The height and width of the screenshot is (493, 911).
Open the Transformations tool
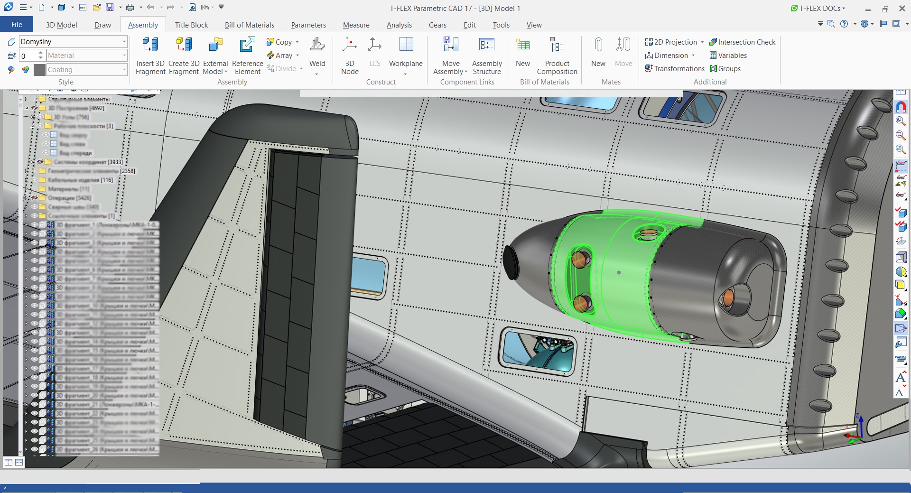[x=675, y=69]
